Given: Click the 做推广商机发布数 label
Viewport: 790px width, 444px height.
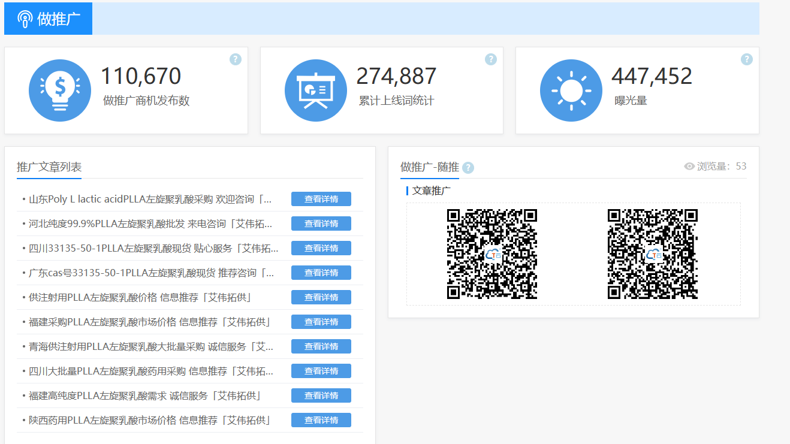Looking at the screenshot, I should click(x=146, y=101).
